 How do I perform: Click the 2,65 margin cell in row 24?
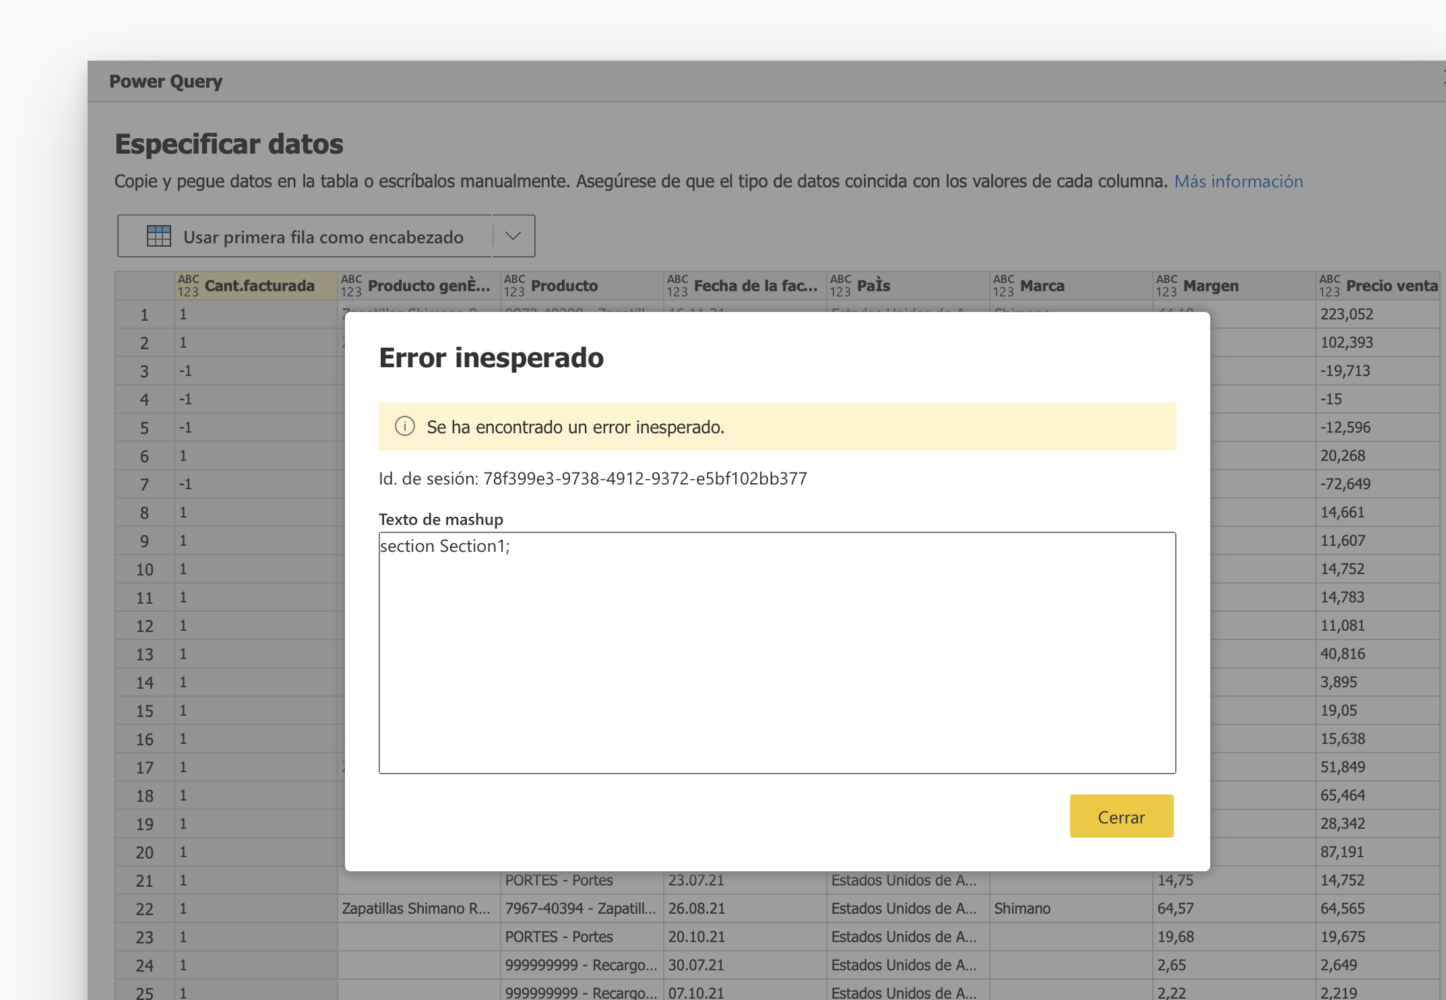[x=1234, y=965]
